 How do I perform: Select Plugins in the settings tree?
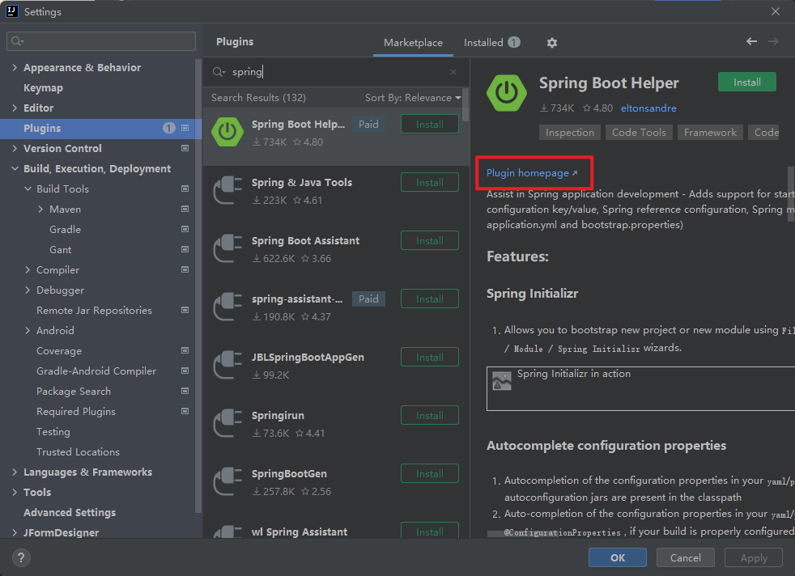pos(100,129)
